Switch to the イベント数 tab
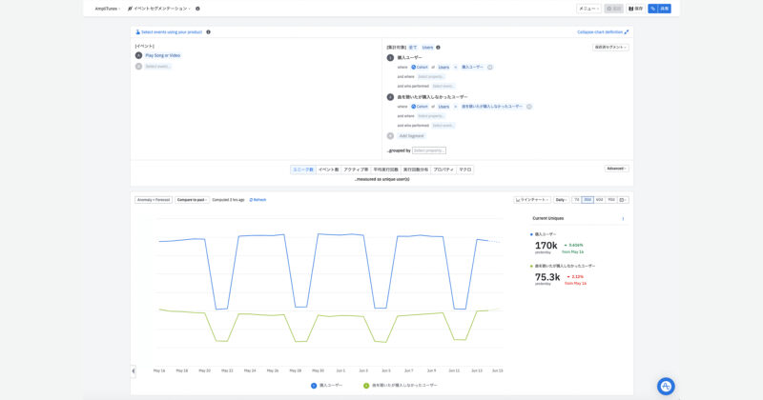The width and height of the screenshot is (763, 400). (x=328, y=170)
